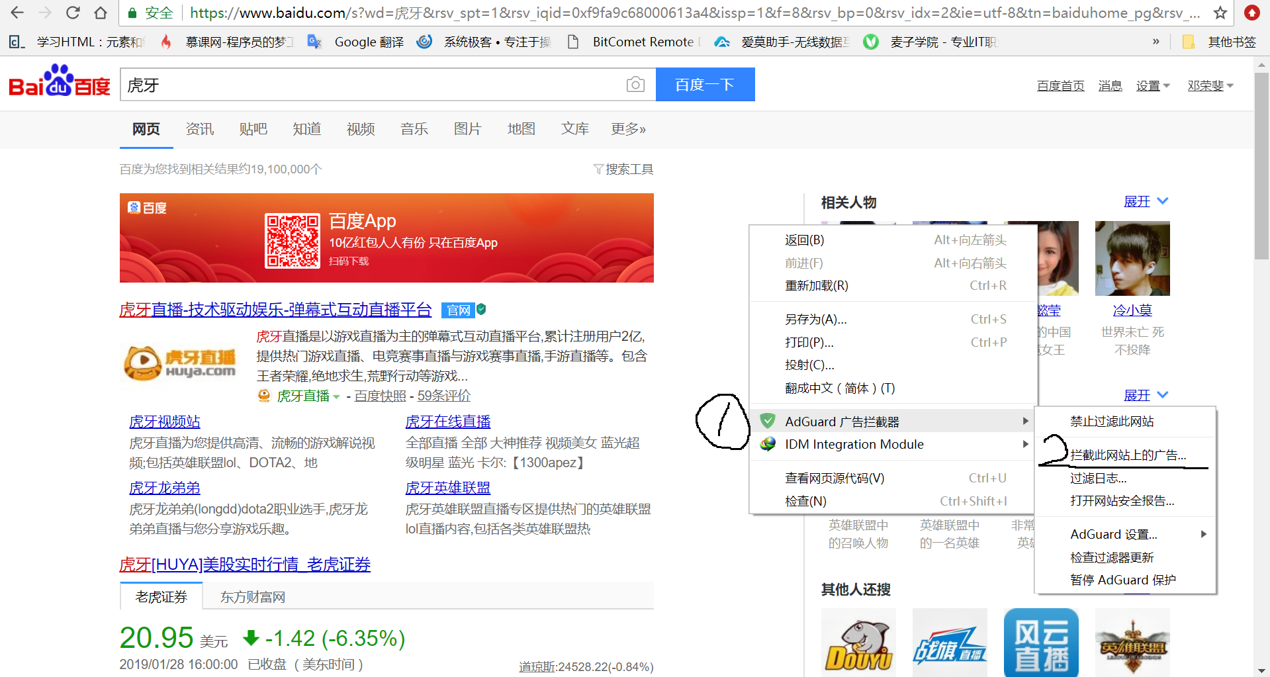This screenshot has width=1270, height=677.
Task: Select 过滤日志... in AdGuard submenu
Action: [x=1126, y=478]
